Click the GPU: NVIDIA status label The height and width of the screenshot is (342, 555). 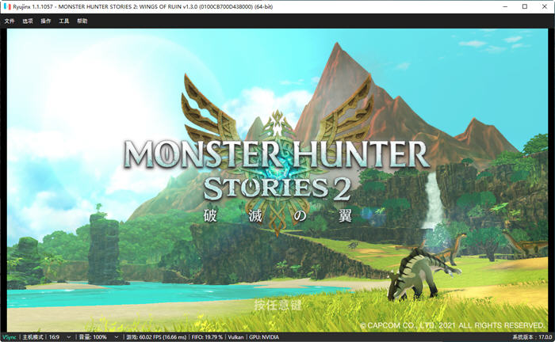[264, 337]
